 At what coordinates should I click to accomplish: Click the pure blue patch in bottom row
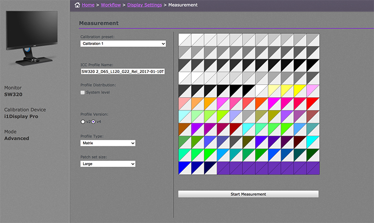(185, 168)
